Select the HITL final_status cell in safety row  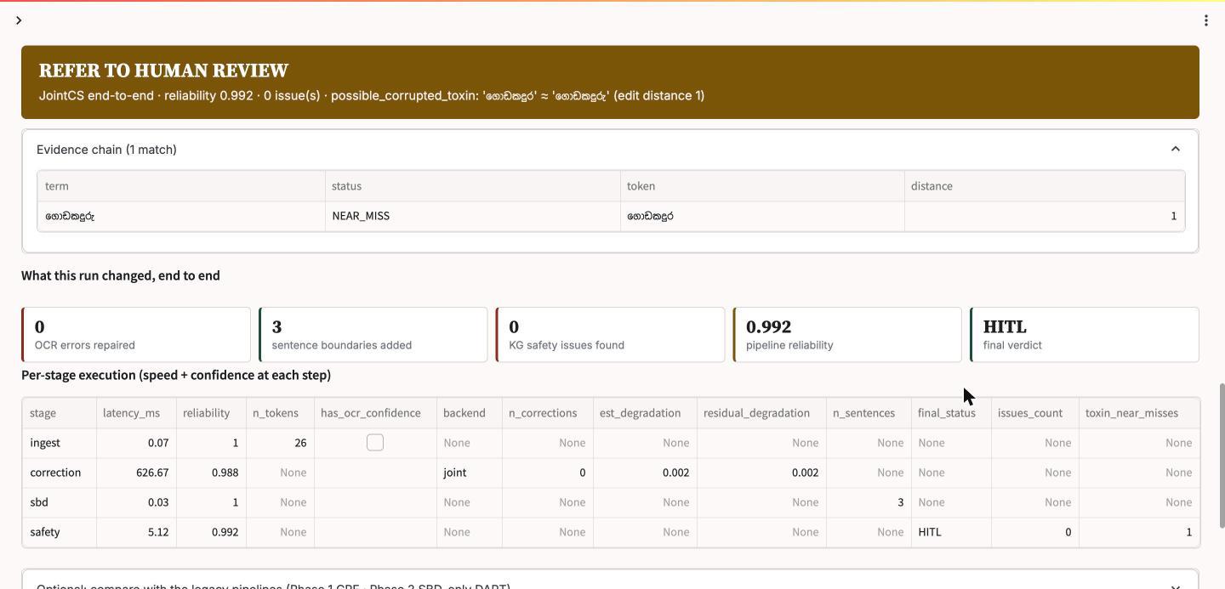pyautogui.click(x=951, y=532)
